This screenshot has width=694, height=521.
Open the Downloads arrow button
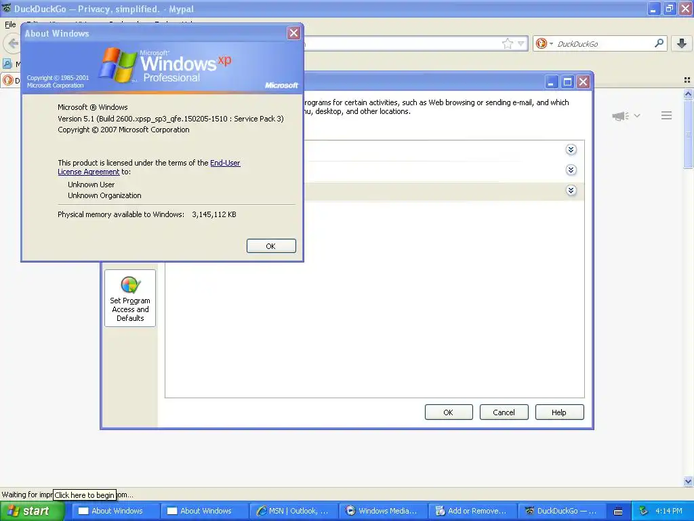click(x=682, y=43)
